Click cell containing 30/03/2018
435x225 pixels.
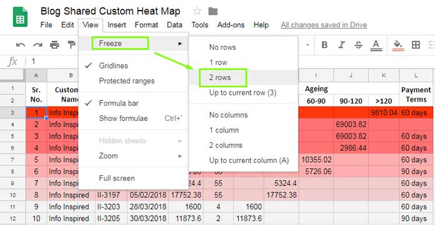click(148, 219)
